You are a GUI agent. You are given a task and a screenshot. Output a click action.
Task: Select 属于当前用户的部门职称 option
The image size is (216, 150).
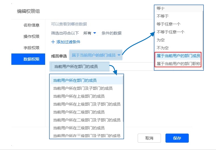coord(179,64)
